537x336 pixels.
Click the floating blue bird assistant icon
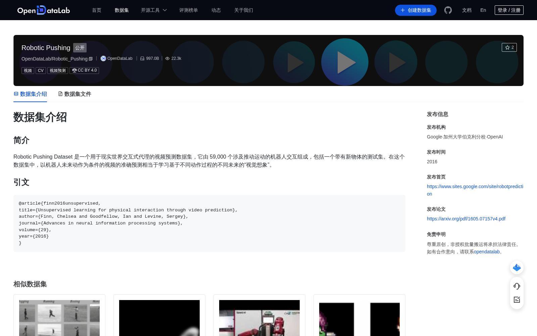tap(517, 267)
